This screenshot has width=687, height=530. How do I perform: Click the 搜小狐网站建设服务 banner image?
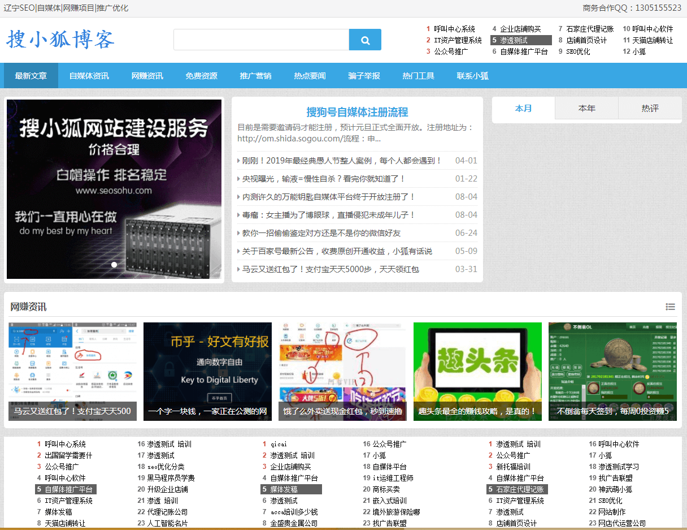point(114,189)
